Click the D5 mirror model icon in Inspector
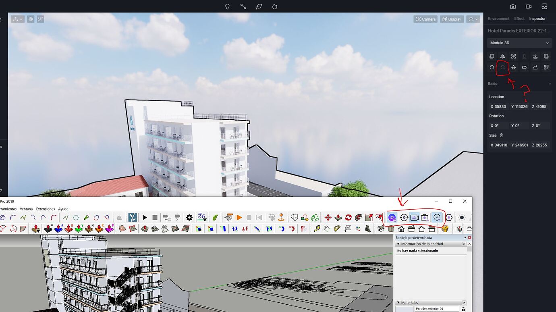 click(x=502, y=56)
